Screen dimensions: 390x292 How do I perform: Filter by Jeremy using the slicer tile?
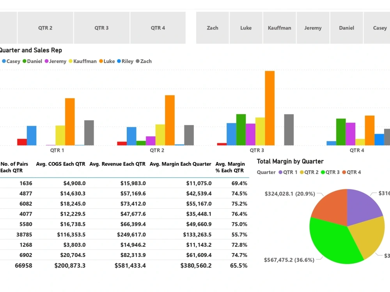click(x=313, y=28)
